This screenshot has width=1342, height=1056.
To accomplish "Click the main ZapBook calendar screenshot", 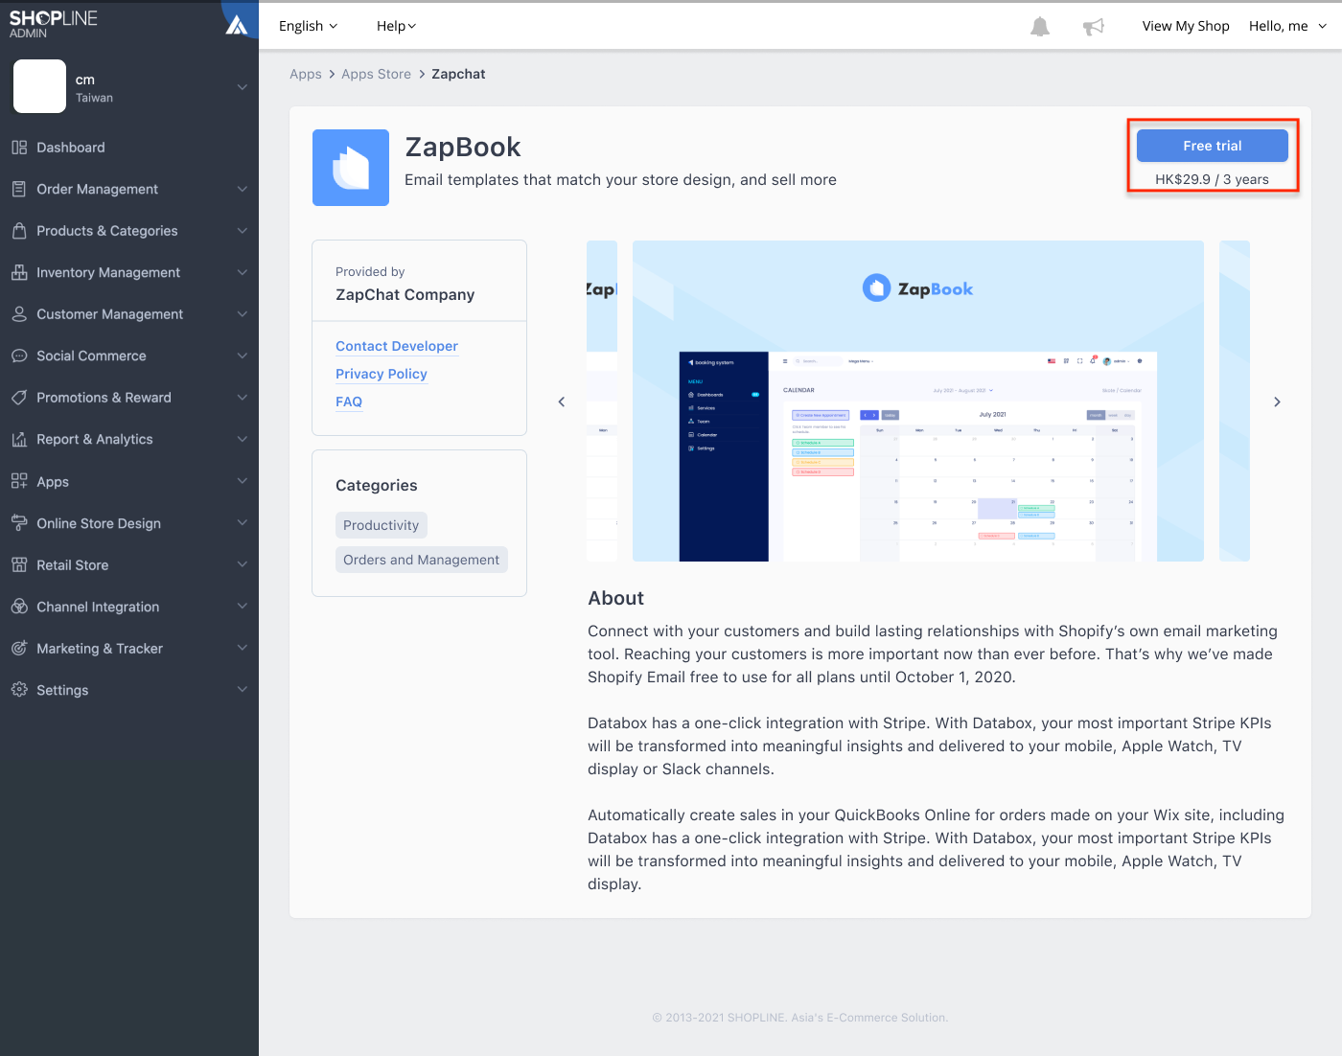I will click(x=918, y=401).
